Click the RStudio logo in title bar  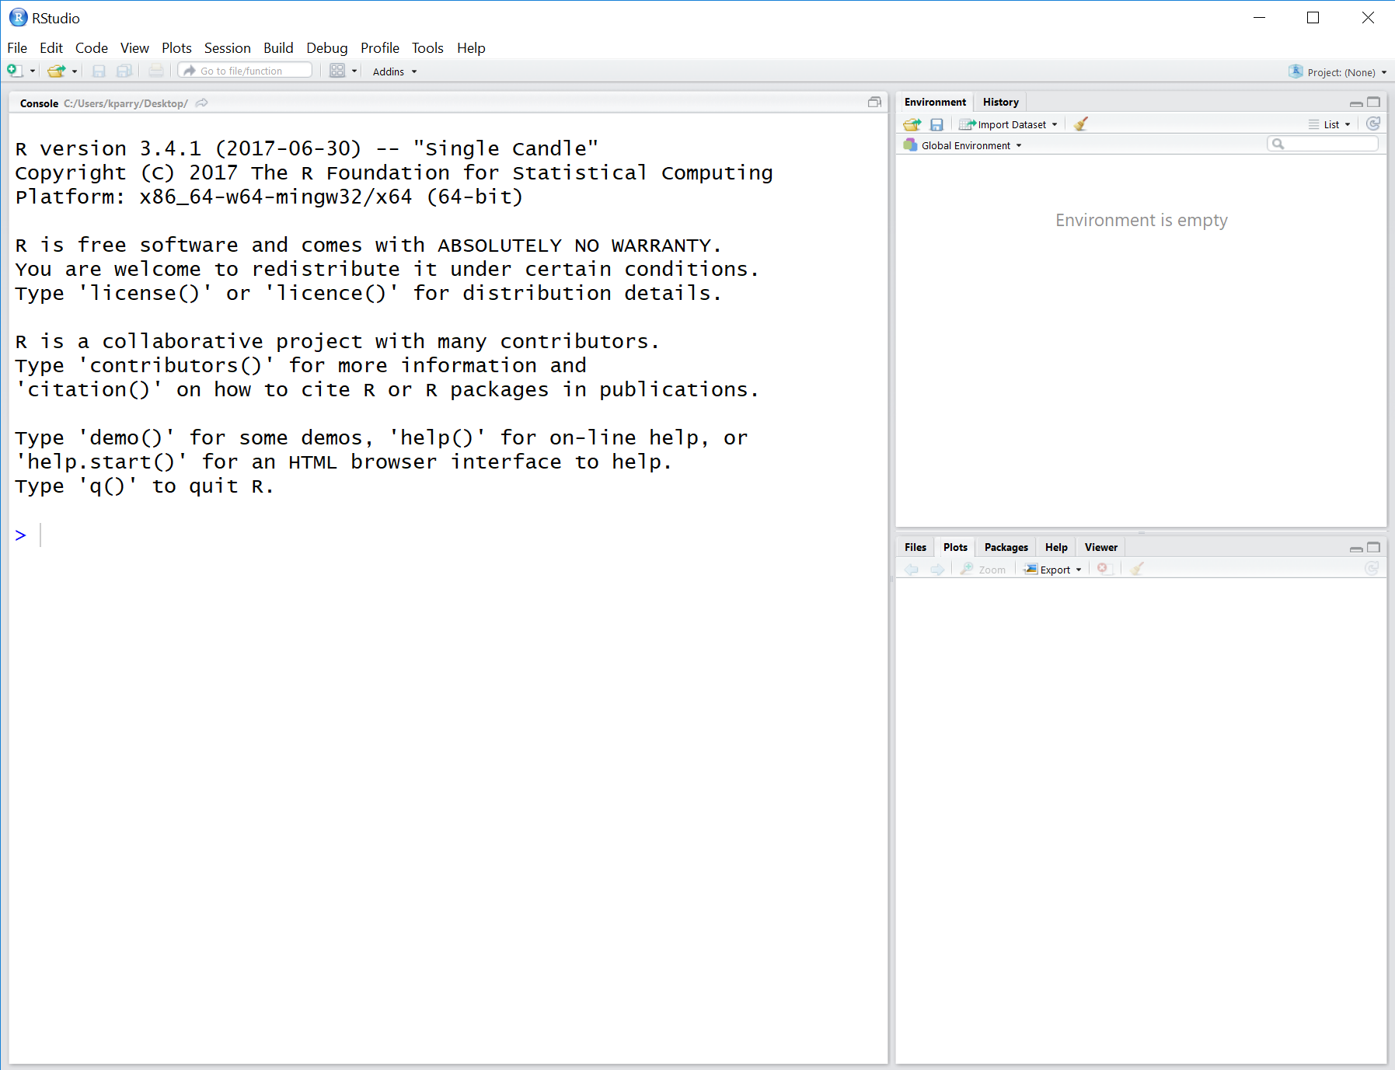pos(18,17)
